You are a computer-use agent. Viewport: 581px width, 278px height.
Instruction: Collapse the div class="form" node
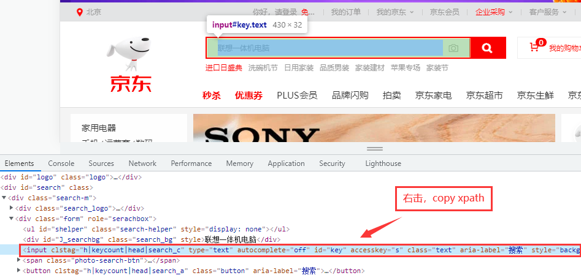pos(12,219)
